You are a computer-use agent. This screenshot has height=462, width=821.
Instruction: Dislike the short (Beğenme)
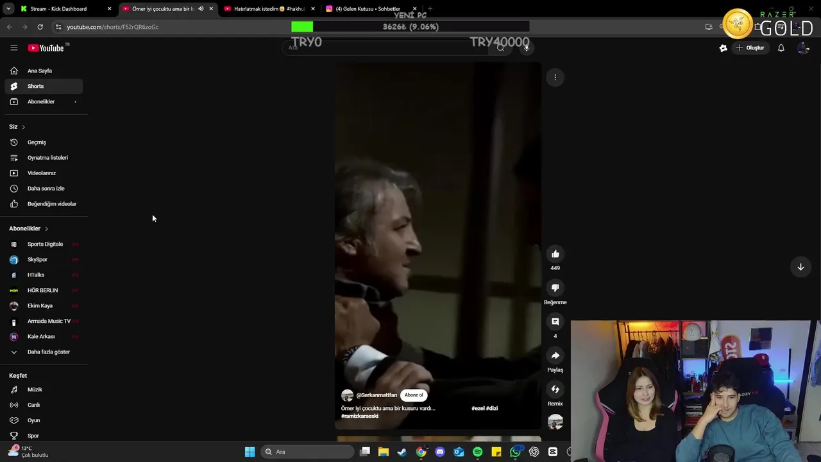(555, 288)
